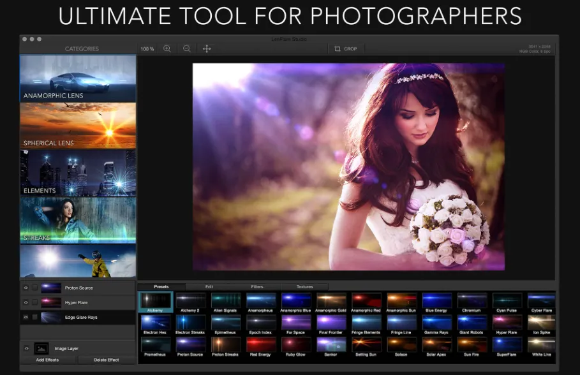Hide the Hyper Flare layer eye
The image size is (580, 375).
pos(26,302)
